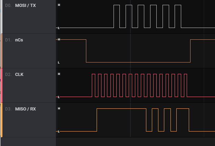Click the D2. channel index
The image size is (215, 146).
pos(9,75)
